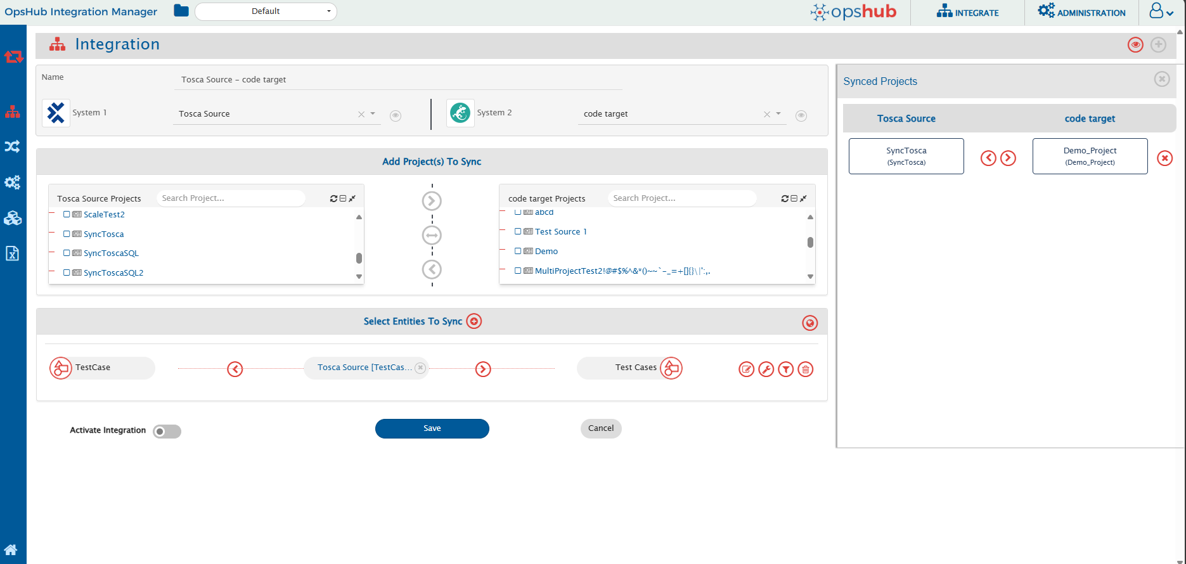
Task: Click the edit icon in TestCase entity row
Action: click(x=746, y=369)
